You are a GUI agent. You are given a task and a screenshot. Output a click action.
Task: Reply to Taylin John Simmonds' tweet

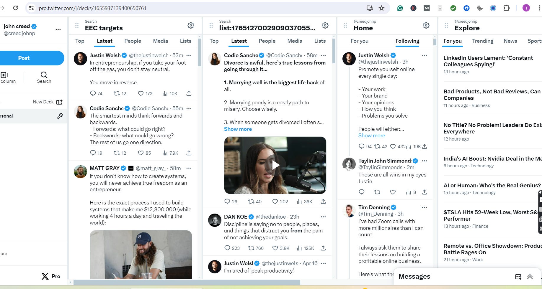361,192
